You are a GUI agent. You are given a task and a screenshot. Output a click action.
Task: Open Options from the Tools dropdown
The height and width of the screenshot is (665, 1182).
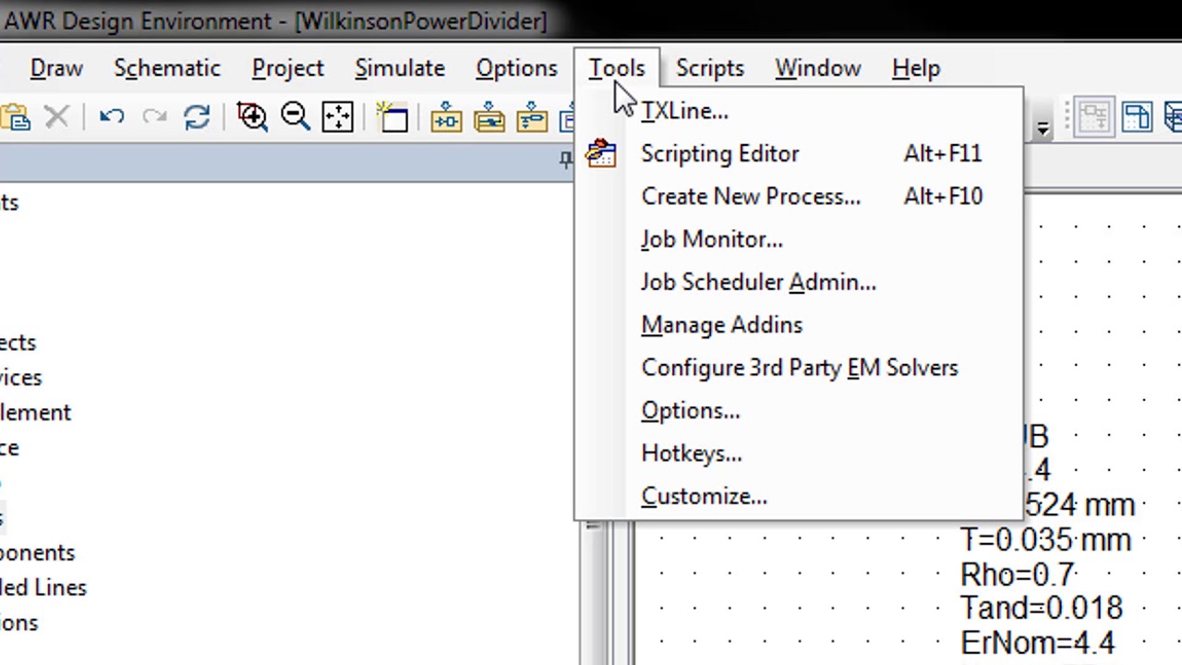click(799, 410)
